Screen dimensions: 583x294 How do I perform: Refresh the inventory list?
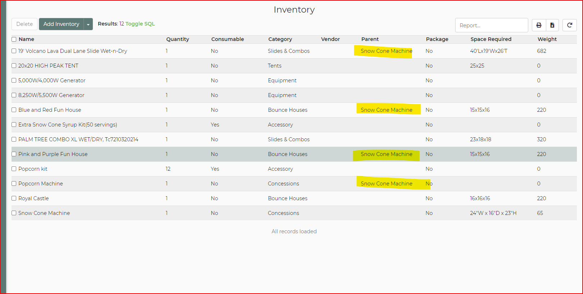tap(569, 25)
